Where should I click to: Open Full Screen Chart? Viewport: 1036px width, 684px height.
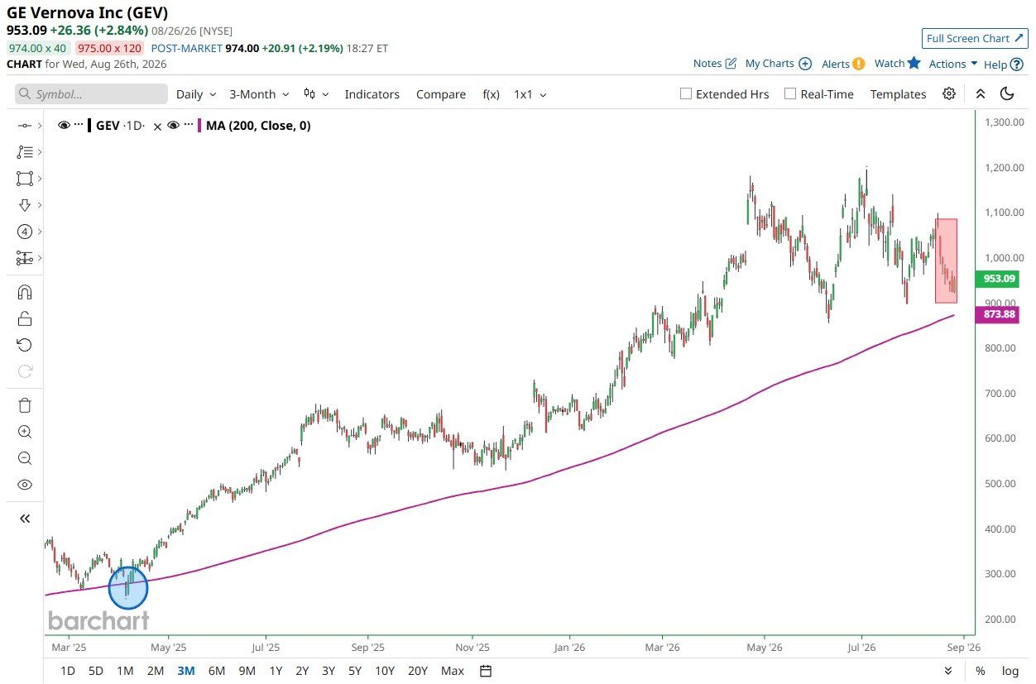975,38
